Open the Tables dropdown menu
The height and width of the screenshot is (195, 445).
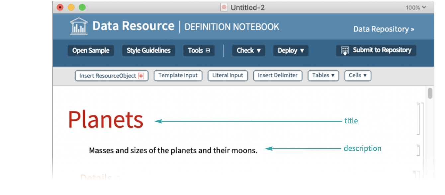point(323,76)
